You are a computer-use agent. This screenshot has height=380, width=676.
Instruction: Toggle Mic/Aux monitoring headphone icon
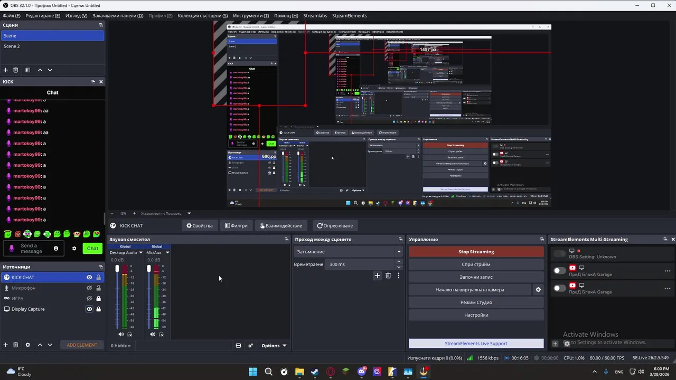(x=162, y=334)
